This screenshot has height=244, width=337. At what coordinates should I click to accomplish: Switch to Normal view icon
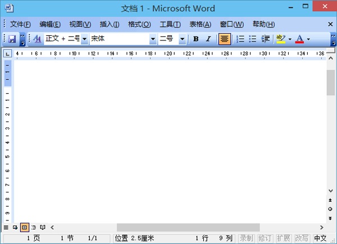6,228
